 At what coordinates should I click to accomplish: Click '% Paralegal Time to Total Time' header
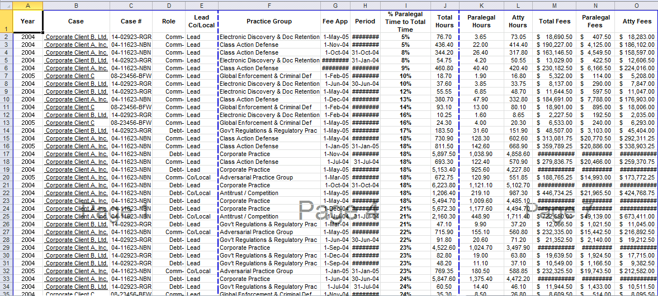406,21
